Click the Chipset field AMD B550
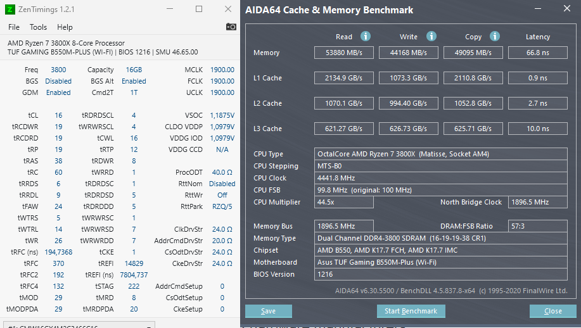The image size is (581, 328). coord(440,250)
